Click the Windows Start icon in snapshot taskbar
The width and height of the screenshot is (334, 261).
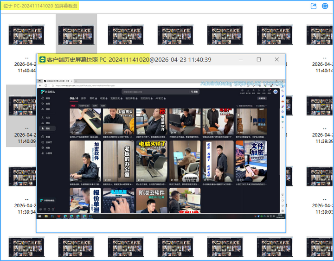[39, 216]
